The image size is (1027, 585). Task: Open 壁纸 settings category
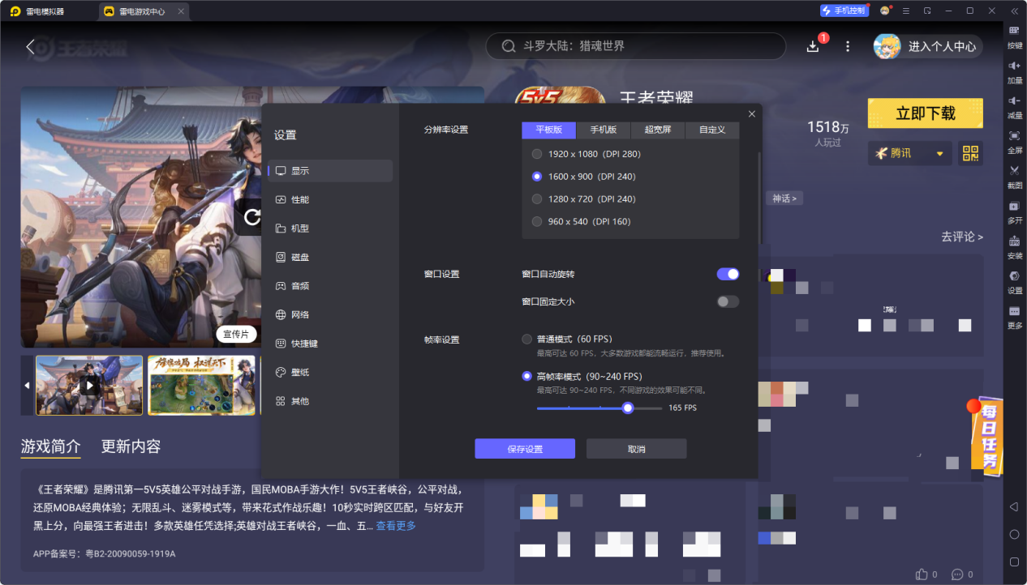coord(330,372)
